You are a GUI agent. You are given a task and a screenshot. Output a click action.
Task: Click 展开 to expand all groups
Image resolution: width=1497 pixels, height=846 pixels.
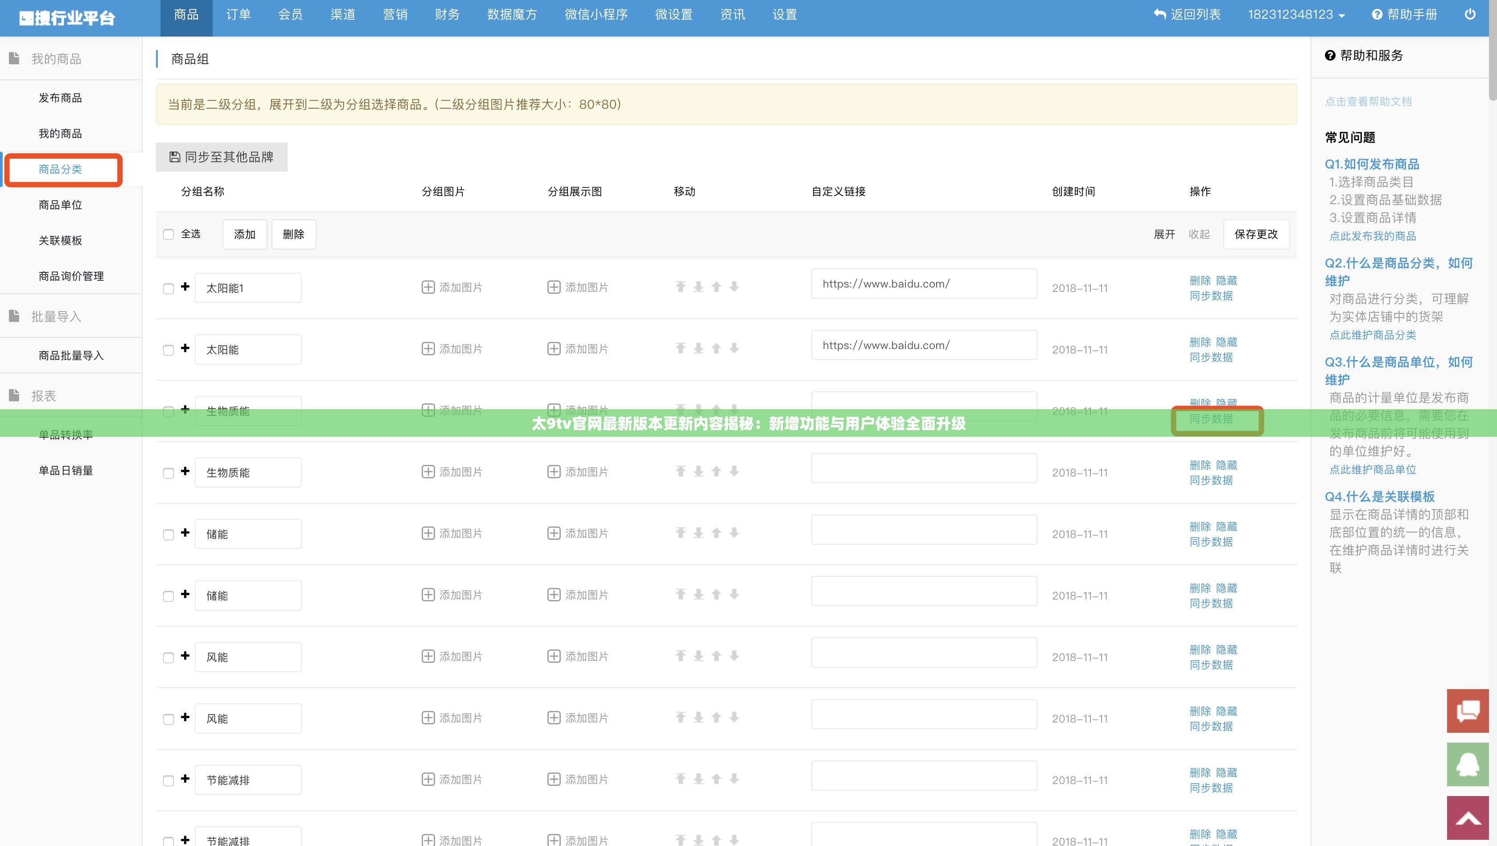pyautogui.click(x=1164, y=234)
